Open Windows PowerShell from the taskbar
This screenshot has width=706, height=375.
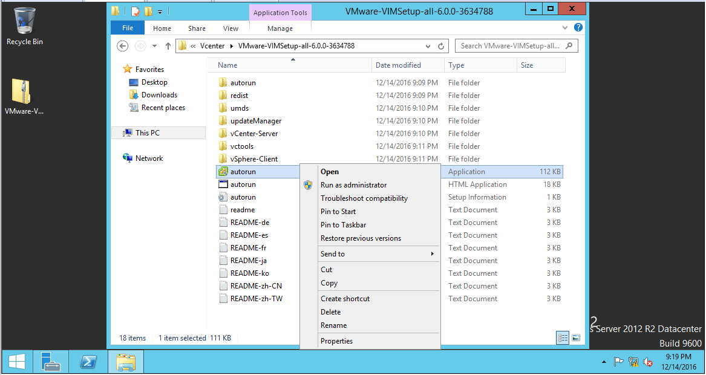click(88, 362)
